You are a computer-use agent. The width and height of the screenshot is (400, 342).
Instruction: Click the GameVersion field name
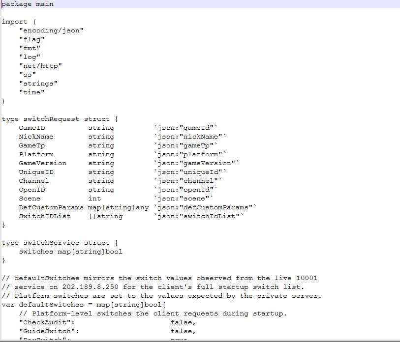pos(43,163)
